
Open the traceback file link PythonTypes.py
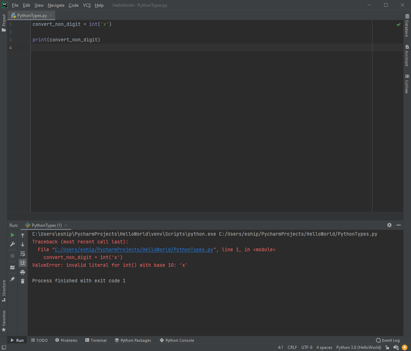[x=134, y=249]
